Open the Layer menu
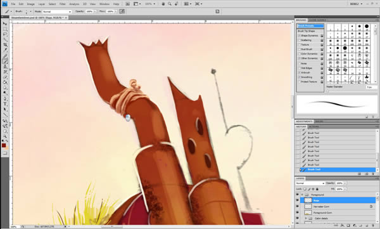The image size is (380, 229). point(41,4)
